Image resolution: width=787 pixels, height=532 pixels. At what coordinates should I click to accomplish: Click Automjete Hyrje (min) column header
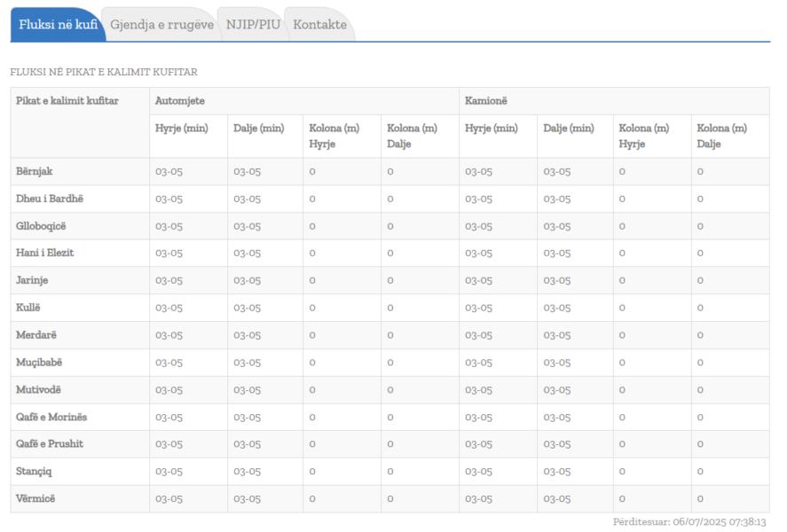182,129
